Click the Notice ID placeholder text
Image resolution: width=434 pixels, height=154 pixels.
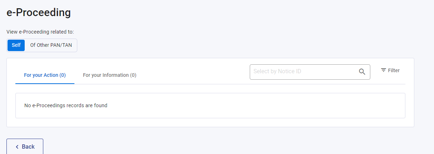(x=277, y=71)
